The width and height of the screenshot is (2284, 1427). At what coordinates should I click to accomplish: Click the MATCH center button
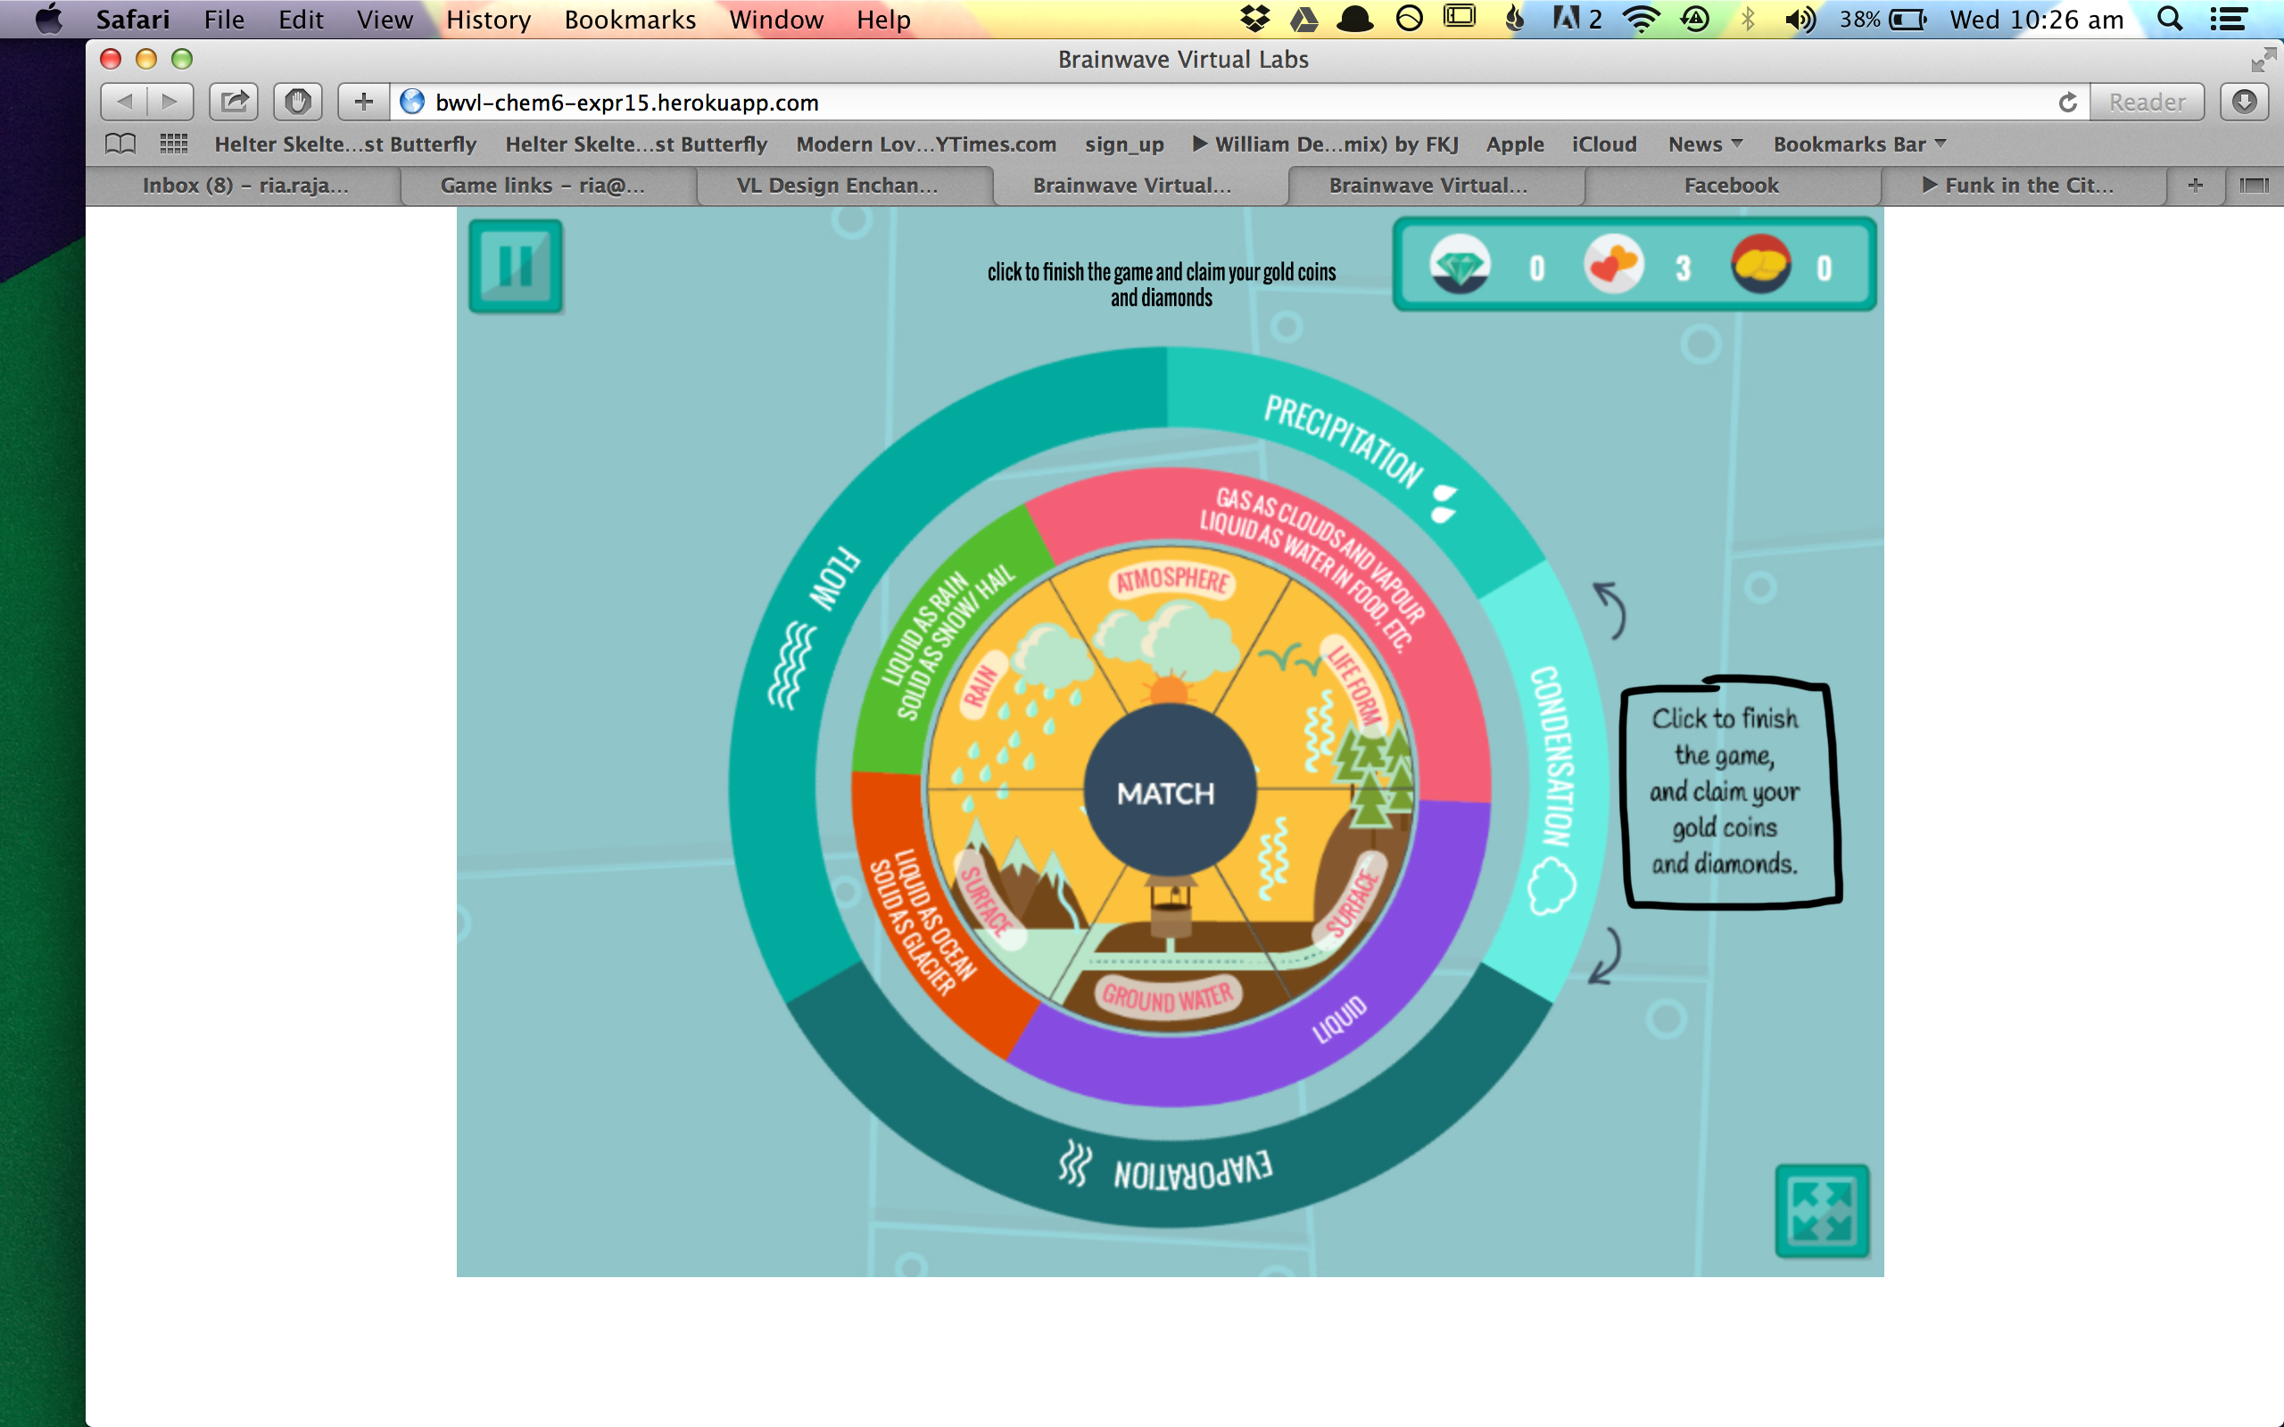point(1169,792)
